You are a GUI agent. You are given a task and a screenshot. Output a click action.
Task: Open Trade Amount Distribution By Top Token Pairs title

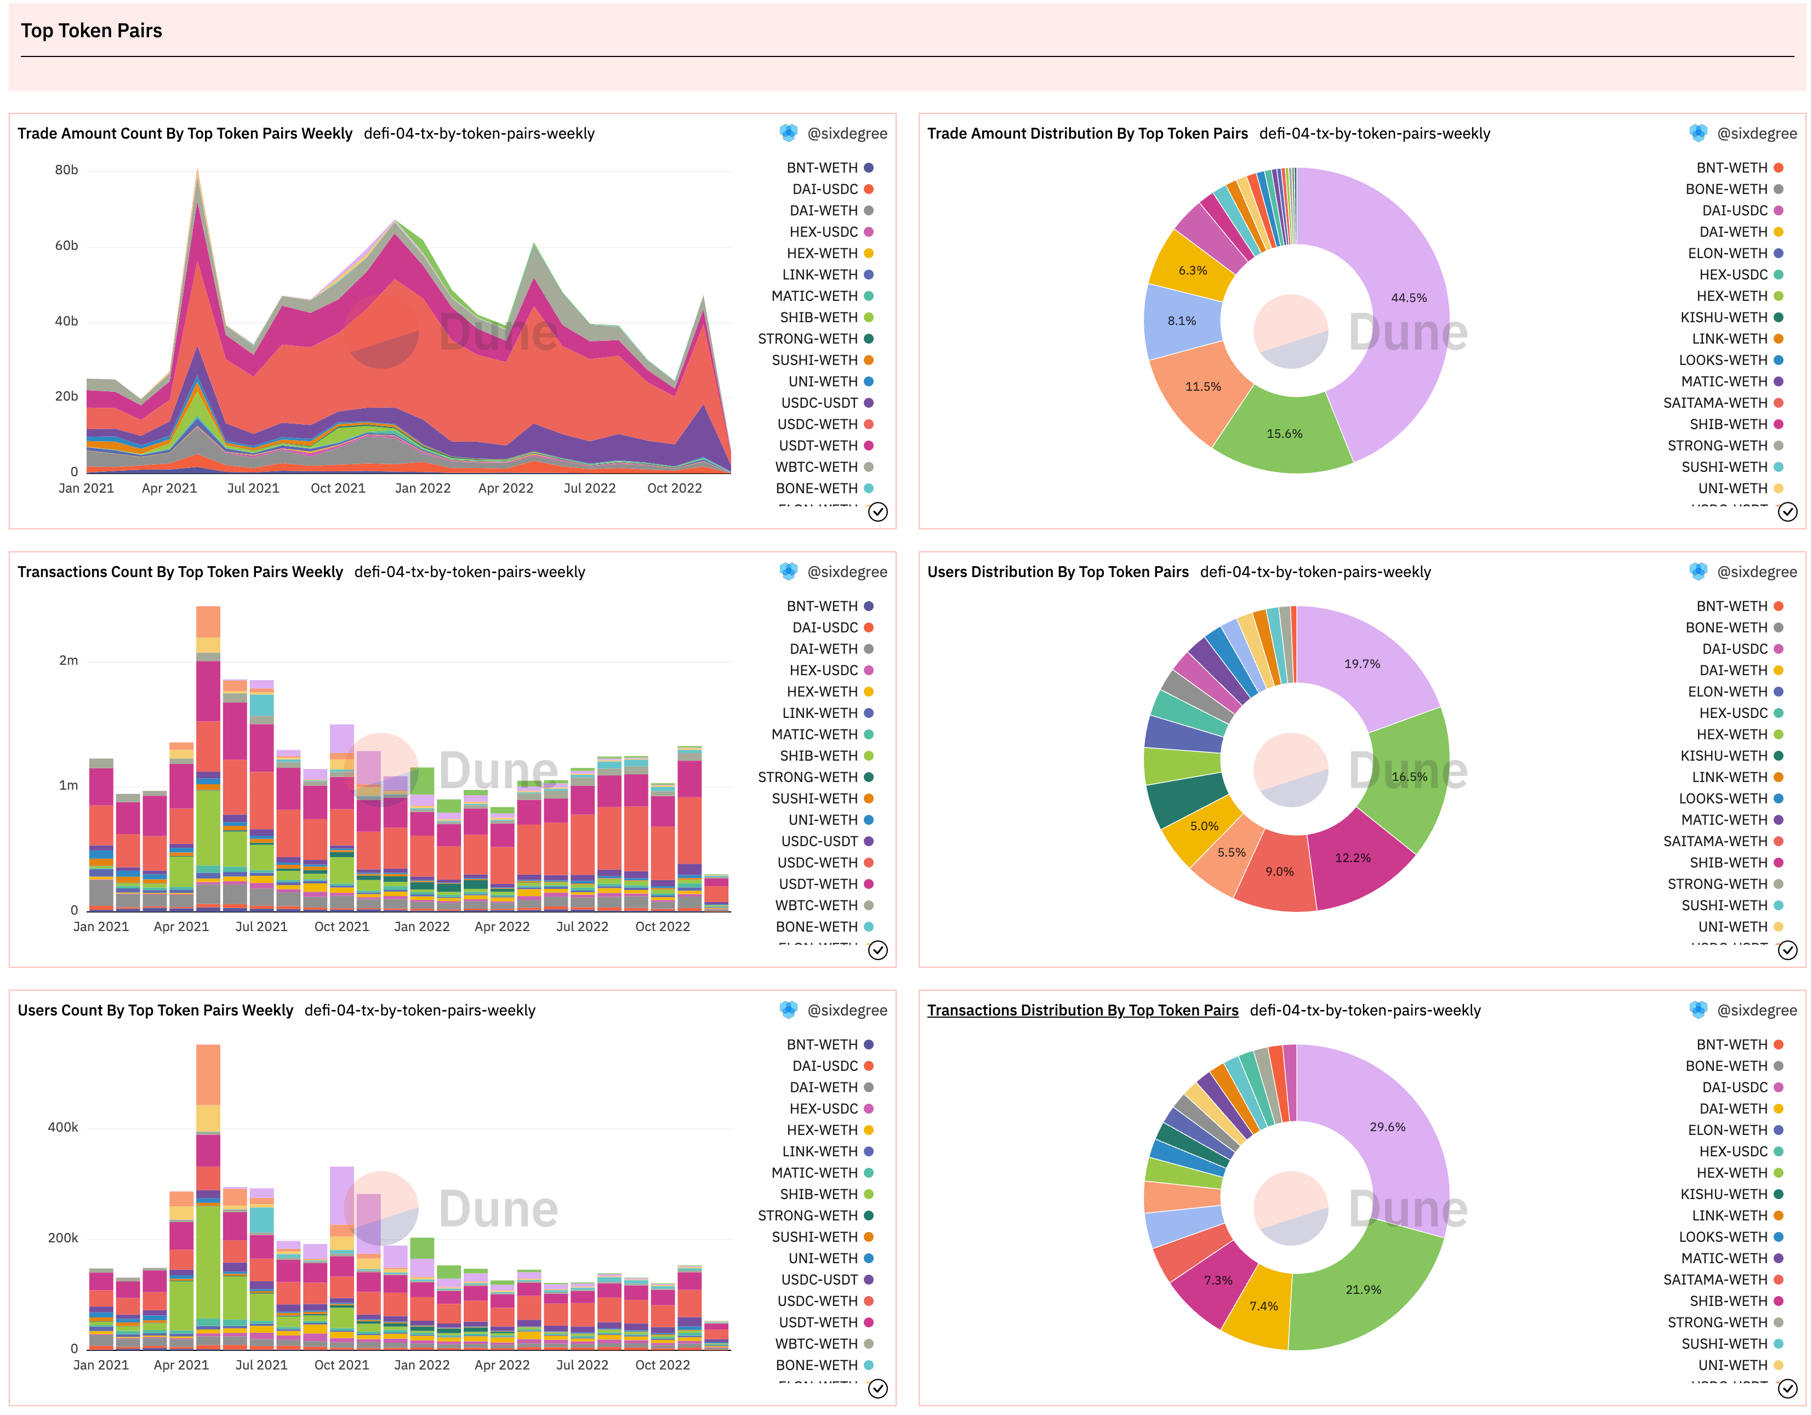click(1088, 134)
